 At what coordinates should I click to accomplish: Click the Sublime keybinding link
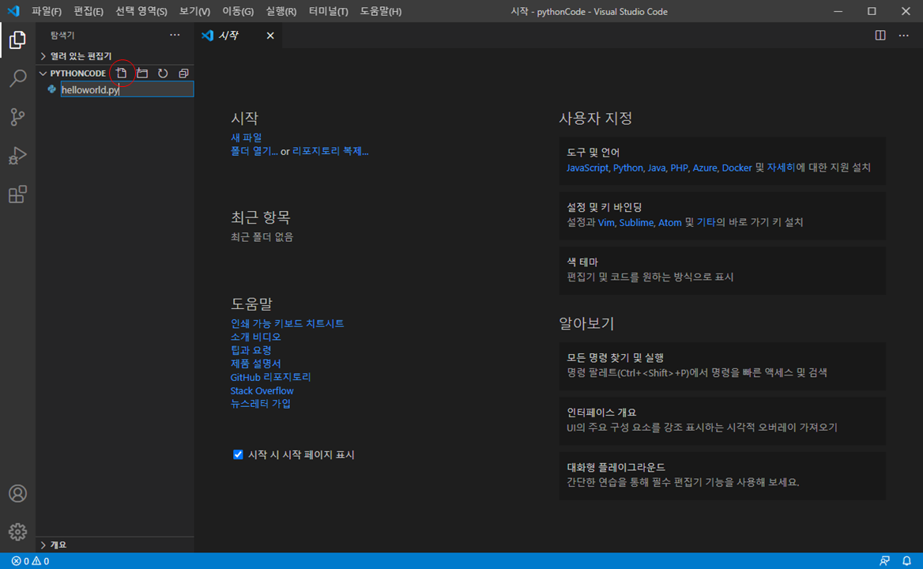click(636, 222)
